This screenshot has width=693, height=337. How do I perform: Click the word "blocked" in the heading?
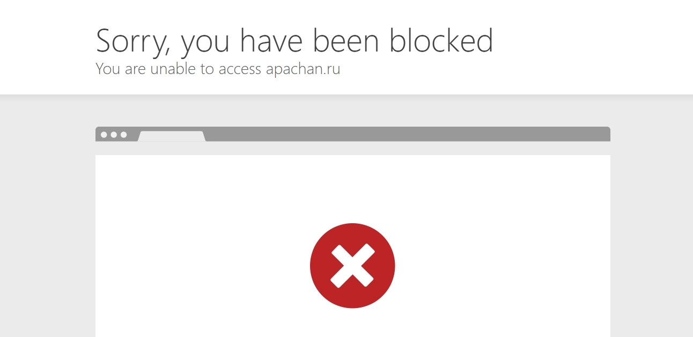441,40
